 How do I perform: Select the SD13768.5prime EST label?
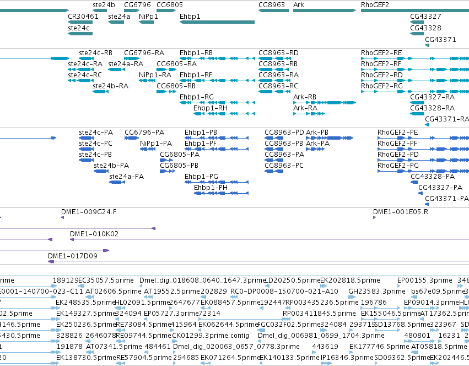(402, 325)
